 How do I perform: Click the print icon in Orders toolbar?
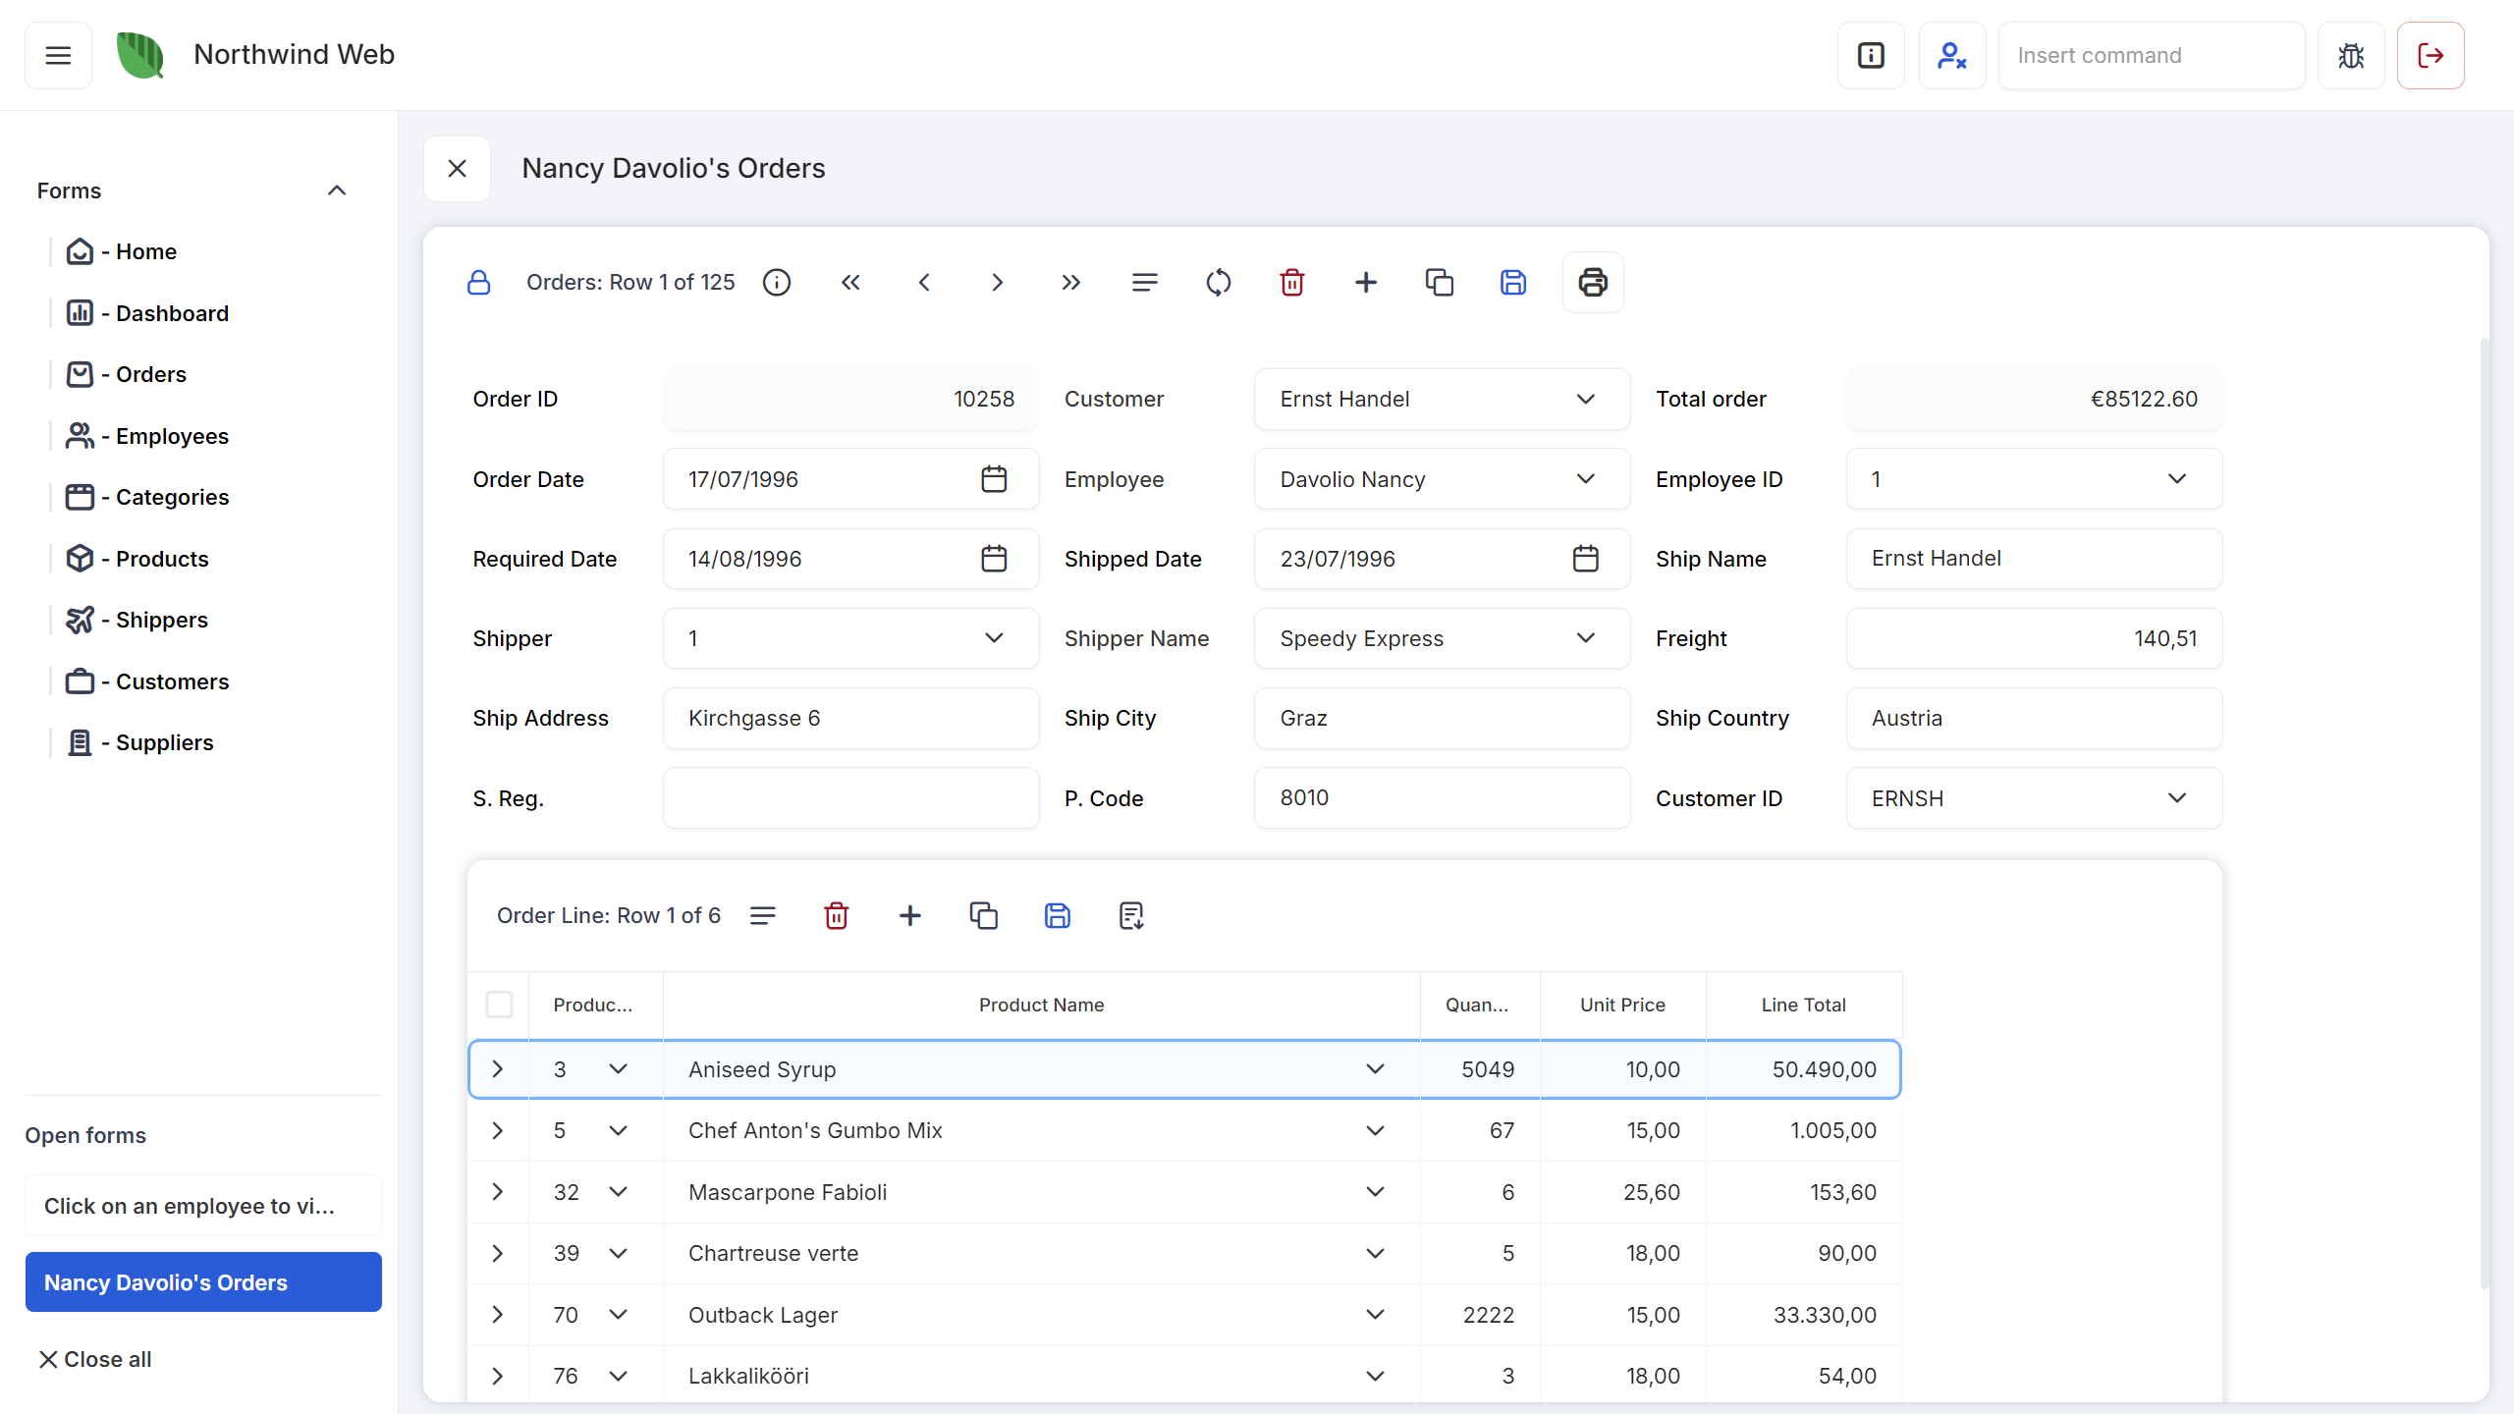click(1592, 283)
